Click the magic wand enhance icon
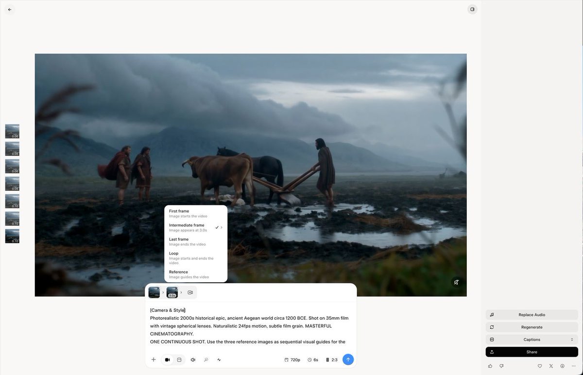This screenshot has height=375, width=583. (x=206, y=360)
